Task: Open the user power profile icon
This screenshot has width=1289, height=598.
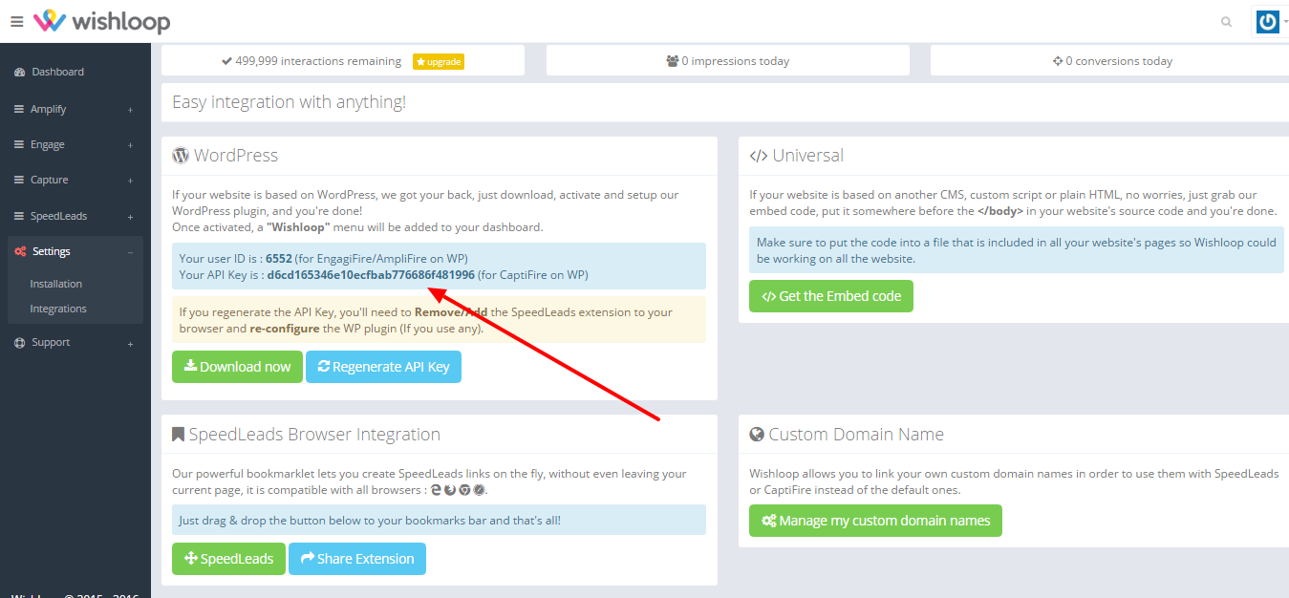Action: (x=1267, y=22)
